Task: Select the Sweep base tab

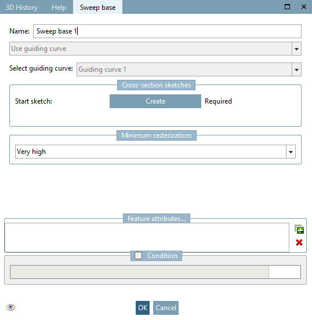Action: 98,8
